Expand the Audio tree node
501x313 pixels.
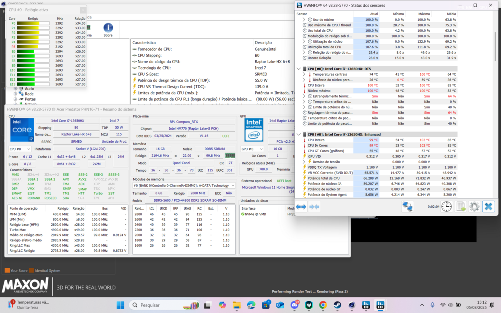pyautogui.click(x=15, y=89)
